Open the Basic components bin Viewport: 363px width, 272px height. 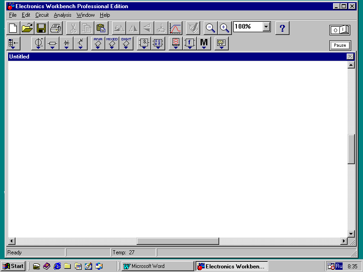click(x=52, y=43)
